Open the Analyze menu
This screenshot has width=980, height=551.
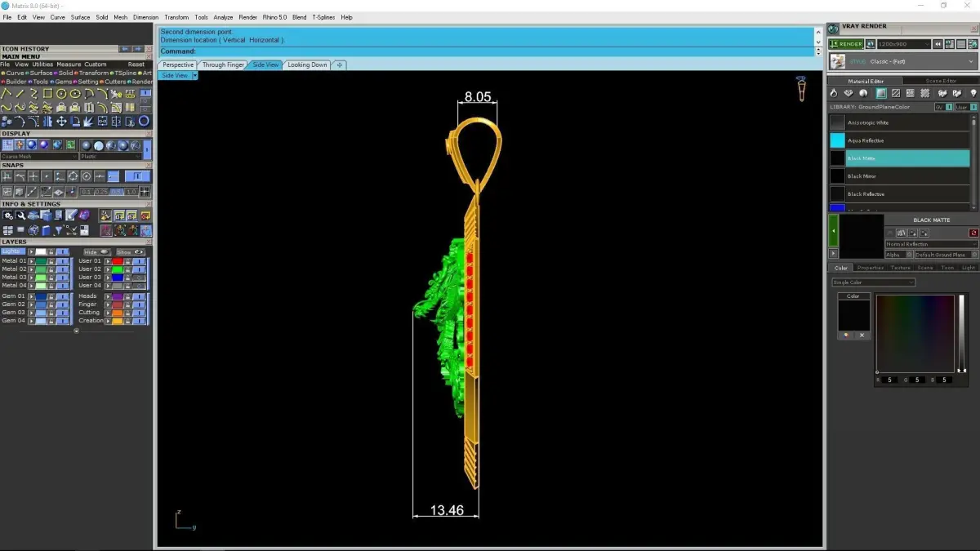tap(223, 17)
